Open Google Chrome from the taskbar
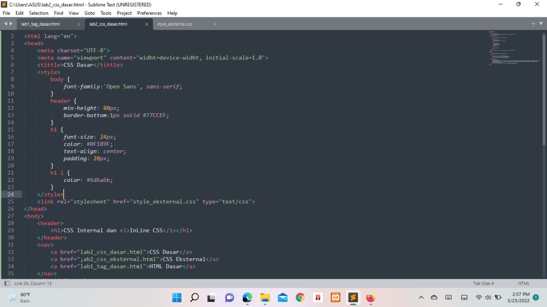This screenshot has width=547, height=307. [x=300, y=298]
